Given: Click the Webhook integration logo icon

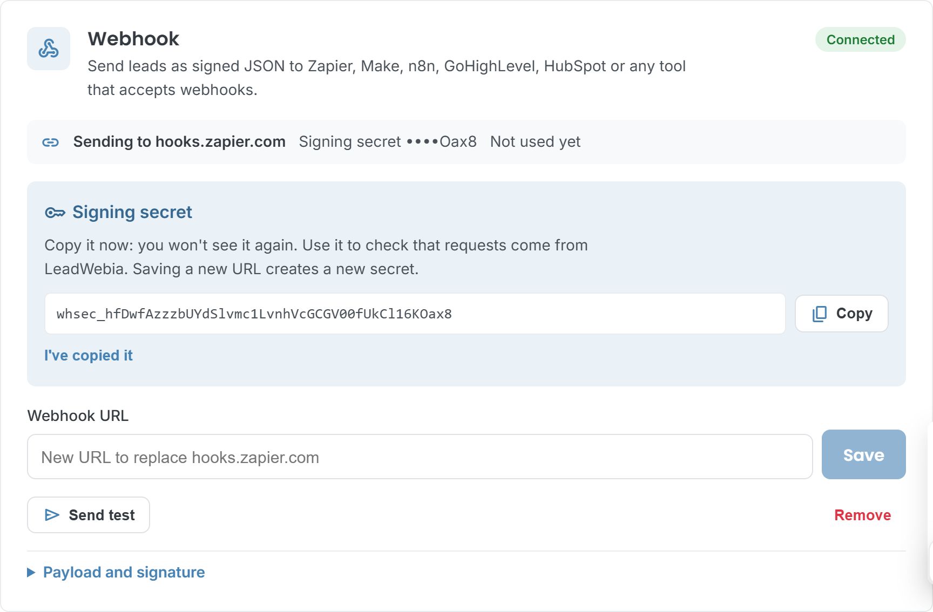Looking at the screenshot, I should coord(49,49).
